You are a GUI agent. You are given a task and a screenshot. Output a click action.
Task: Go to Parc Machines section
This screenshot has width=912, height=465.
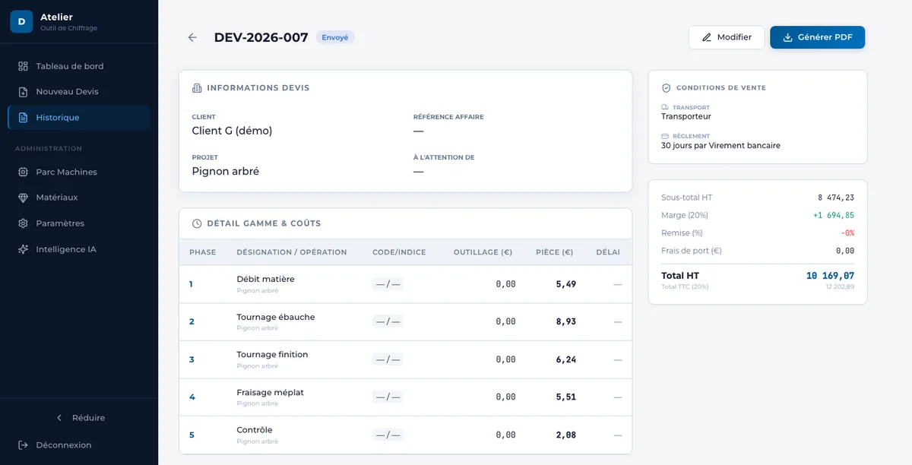79,172
